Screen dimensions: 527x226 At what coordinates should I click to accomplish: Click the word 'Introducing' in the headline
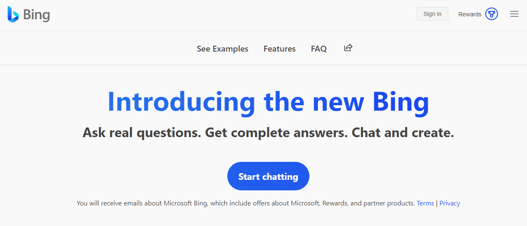pos(181,102)
